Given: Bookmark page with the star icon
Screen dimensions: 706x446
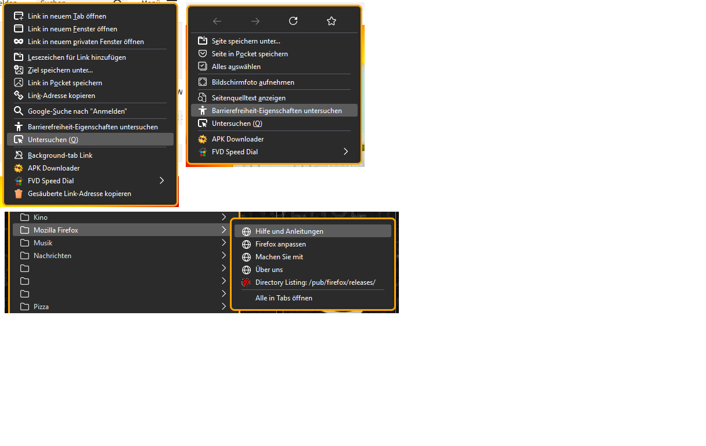Looking at the screenshot, I should (332, 21).
